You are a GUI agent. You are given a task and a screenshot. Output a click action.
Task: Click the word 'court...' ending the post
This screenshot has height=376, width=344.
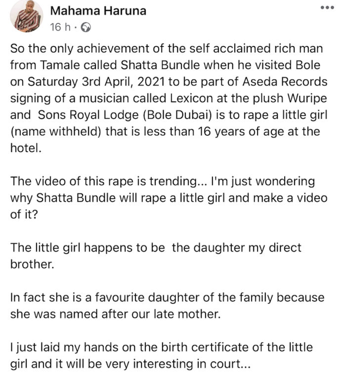[x=230, y=364]
